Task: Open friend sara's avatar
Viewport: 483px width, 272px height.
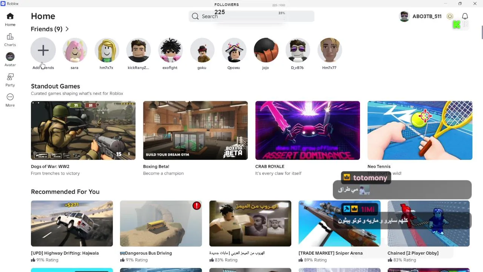Action: pos(75,50)
